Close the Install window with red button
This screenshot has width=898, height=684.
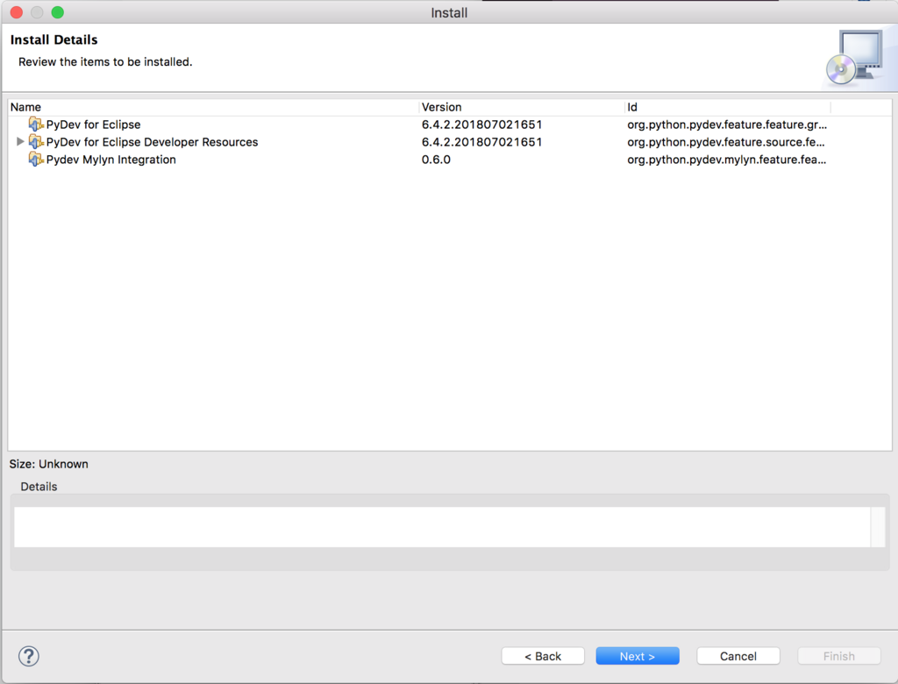(x=17, y=12)
